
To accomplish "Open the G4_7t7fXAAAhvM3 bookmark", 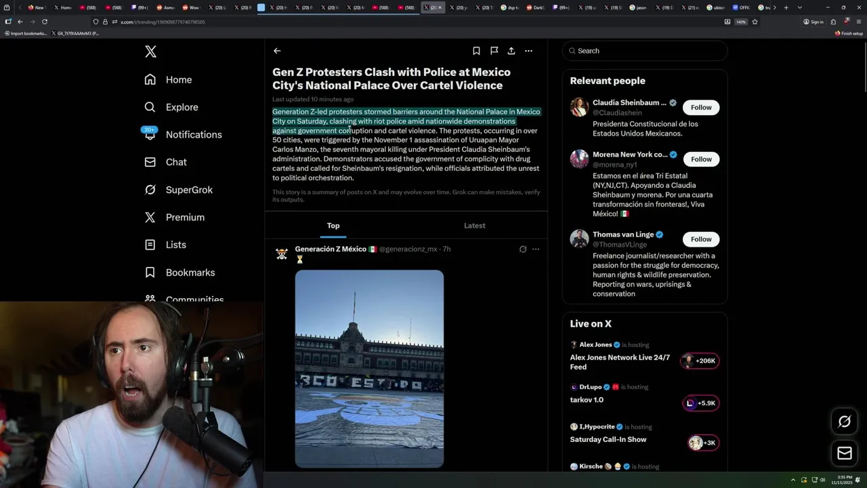I will coord(76,33).
